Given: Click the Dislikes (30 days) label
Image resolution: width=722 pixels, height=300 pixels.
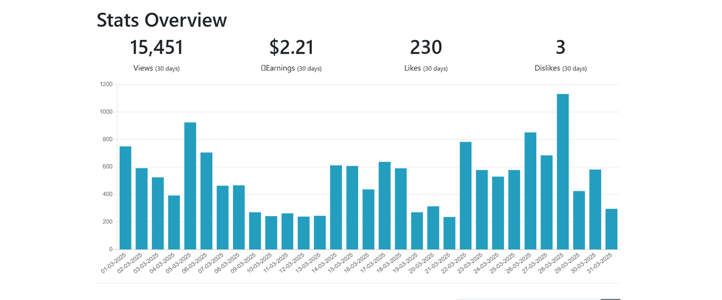Looking at the screenshot, I should point(561,68).
